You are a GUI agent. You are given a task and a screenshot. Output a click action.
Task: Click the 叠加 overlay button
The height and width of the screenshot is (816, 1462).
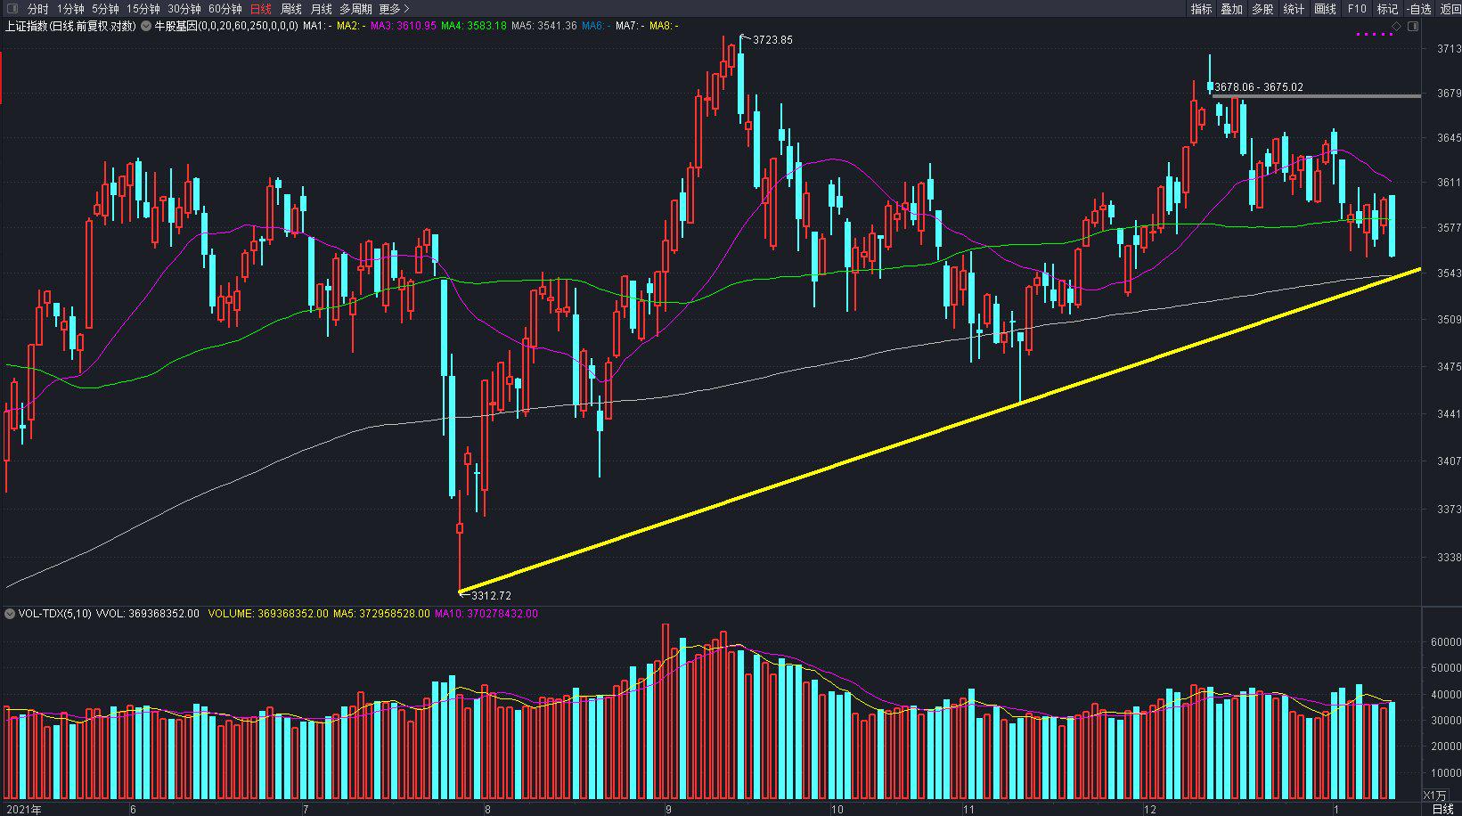point(1231,9)
